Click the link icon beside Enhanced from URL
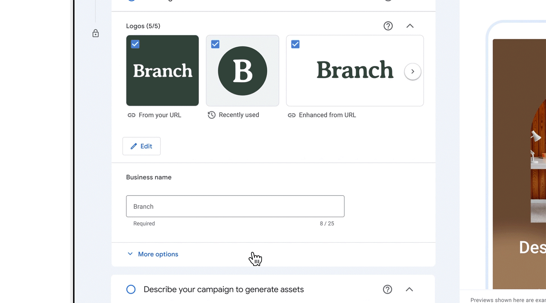Image resolution: width=546 pixels, height=303 pixels. tap(292, 115)
